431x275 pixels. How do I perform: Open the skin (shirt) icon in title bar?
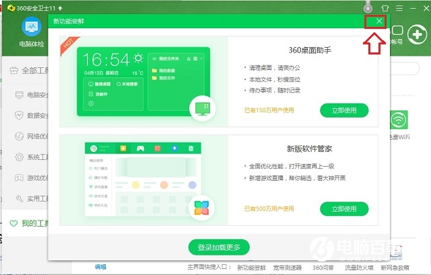point(385,8)
